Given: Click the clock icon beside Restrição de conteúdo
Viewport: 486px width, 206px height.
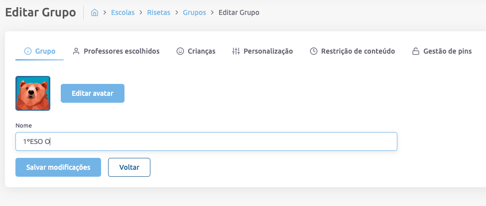Looking at the screenshot, I should pos(314,51).
